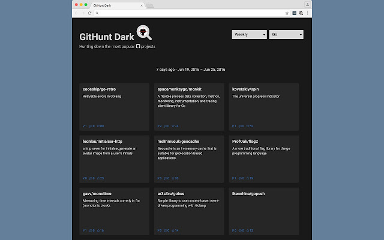Open the leonlau/initialser-http repository link

point(103,142)
